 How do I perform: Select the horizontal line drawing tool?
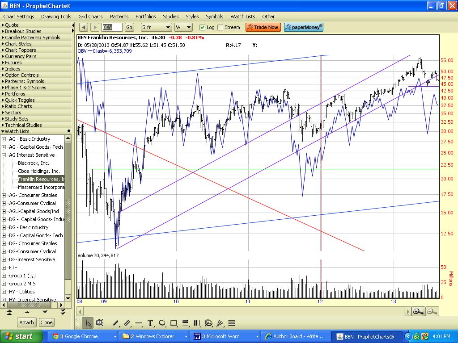[x=139, y=323]
